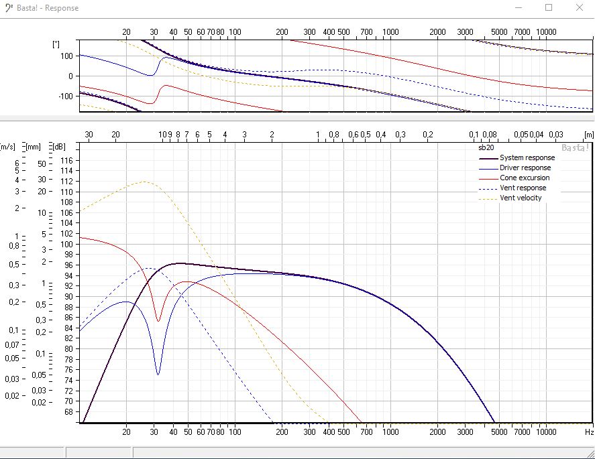Click the "116" value on the dB axis

[x=66, y=160]
